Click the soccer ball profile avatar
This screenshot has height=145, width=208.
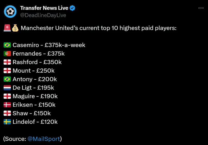(x=10, y=12)
